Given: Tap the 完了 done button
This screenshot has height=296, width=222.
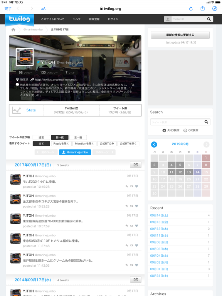Looking at the screenshot, I should (8, 9).
